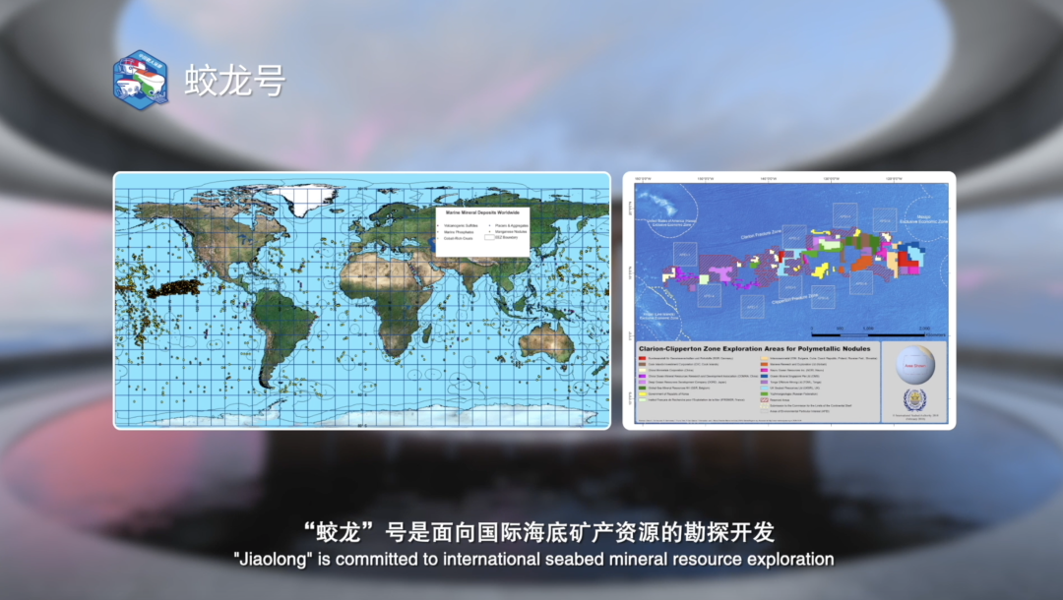Screen dimensions: 1063x600
Task: Open the world marine mineral deposits map
Action: pos(362,300)
